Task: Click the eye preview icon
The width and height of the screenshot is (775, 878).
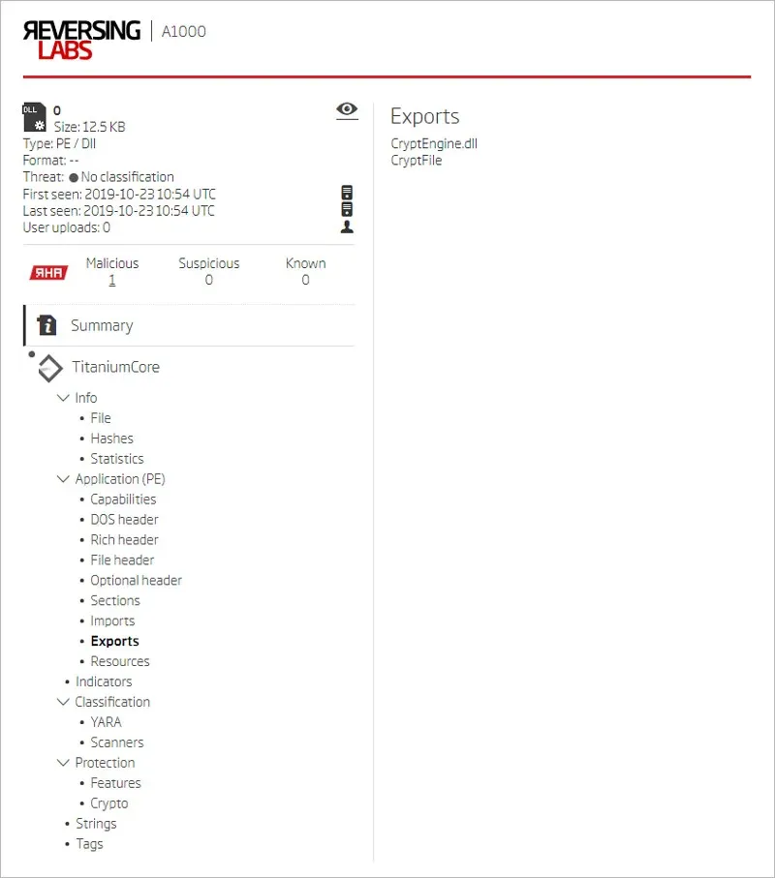Action: (346, 109)
